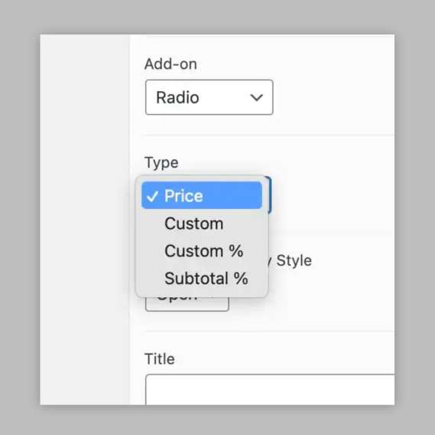Click the Style label text
Viewport: 435px width, 435px height.
tap(294, 260)
